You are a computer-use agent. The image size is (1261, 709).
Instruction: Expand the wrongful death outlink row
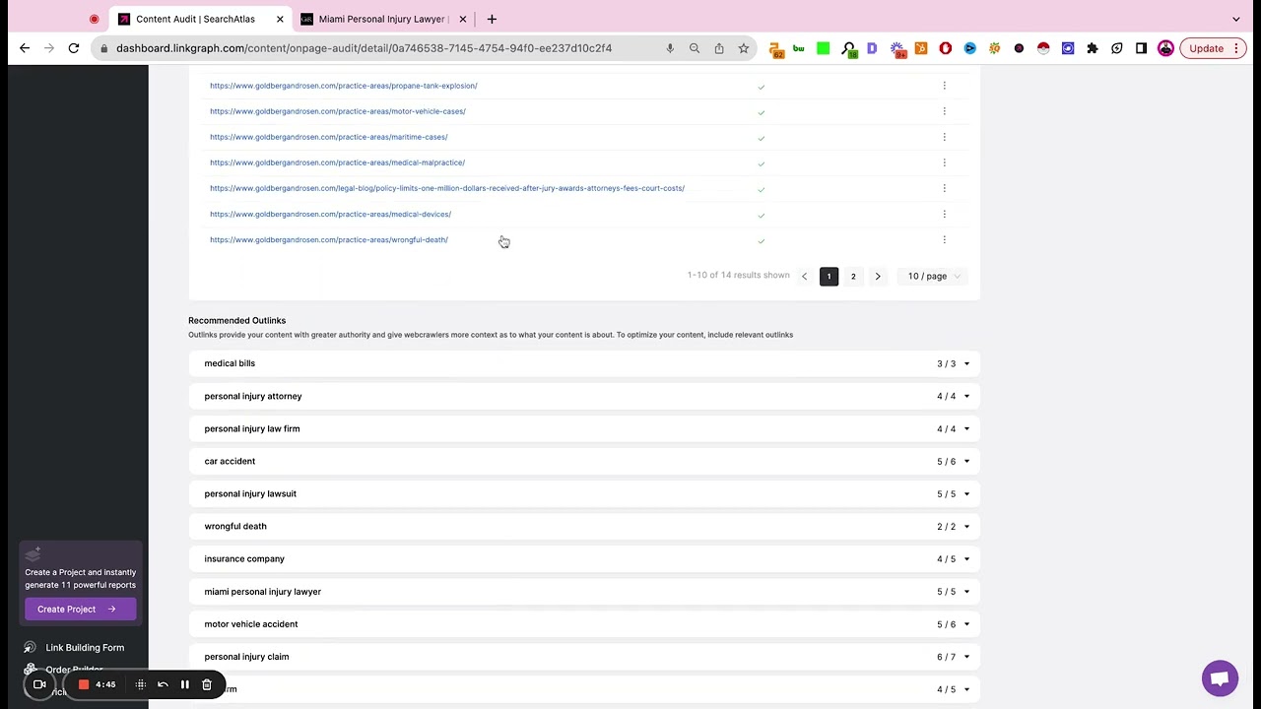tap(965, 527)
